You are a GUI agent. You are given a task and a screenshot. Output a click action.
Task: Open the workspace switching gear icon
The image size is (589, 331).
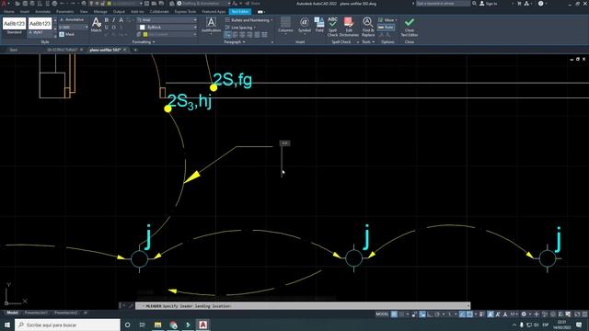524,314
